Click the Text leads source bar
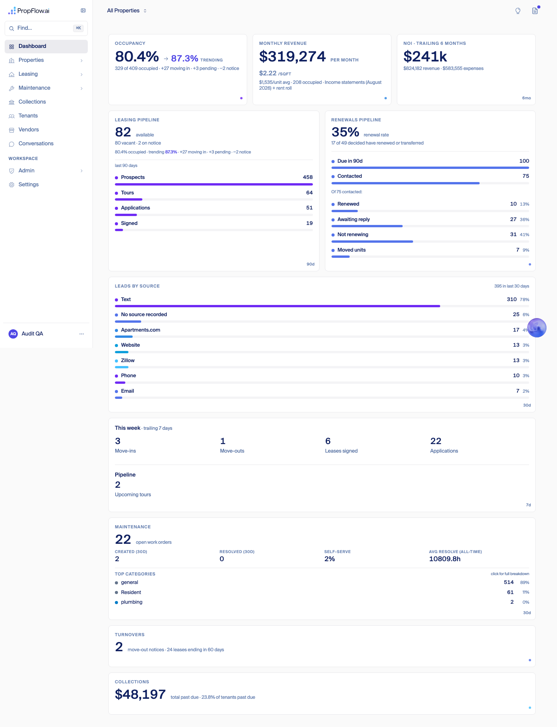Screen dimensions: 557x727 [x=322, y=306]
